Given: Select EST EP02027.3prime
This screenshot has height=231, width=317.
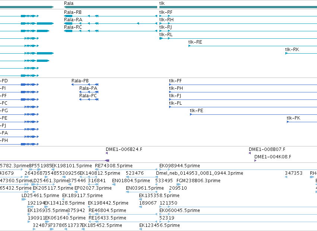Looking at the screenshot, I should point(93,188).
